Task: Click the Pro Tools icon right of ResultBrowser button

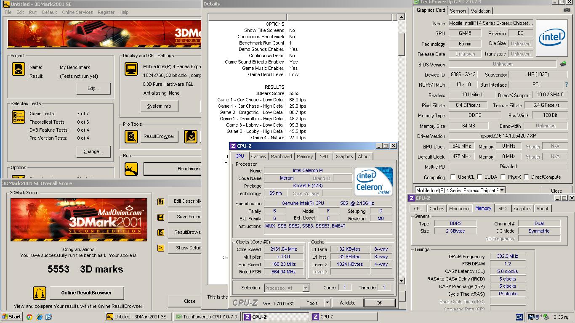Action: [x=191, y=137]
